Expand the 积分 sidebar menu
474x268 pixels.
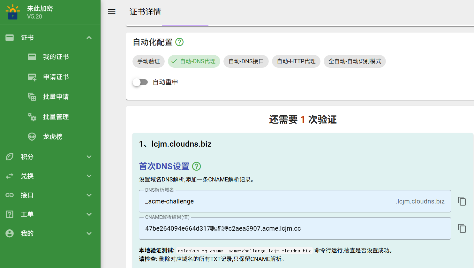click(89, 157)
